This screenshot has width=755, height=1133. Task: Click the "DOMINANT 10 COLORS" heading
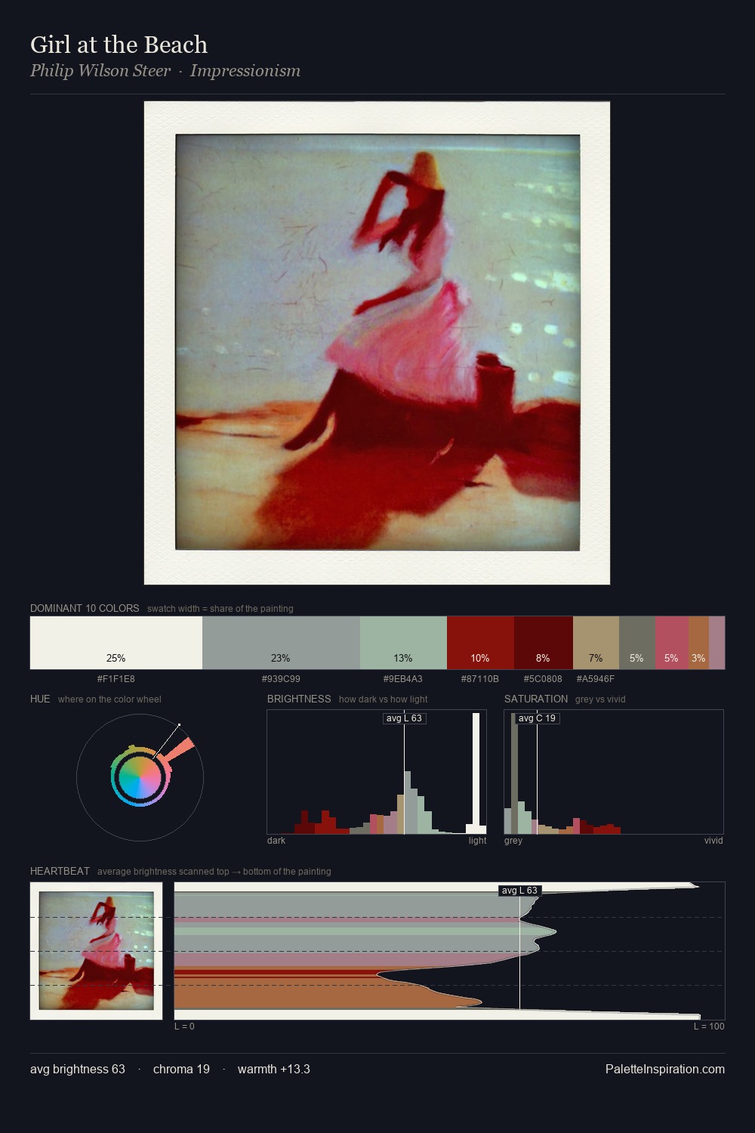pyautogui.click(x=85, y=608)
